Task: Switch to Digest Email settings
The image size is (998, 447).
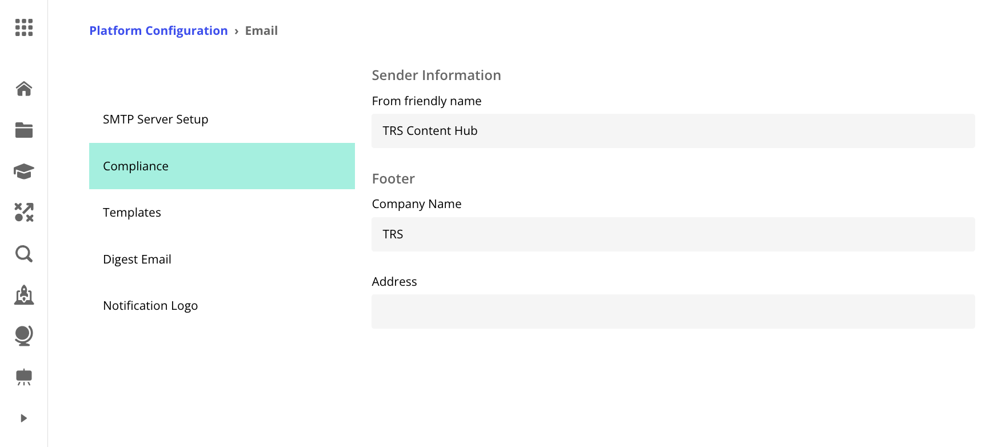Action: point(137,260)
